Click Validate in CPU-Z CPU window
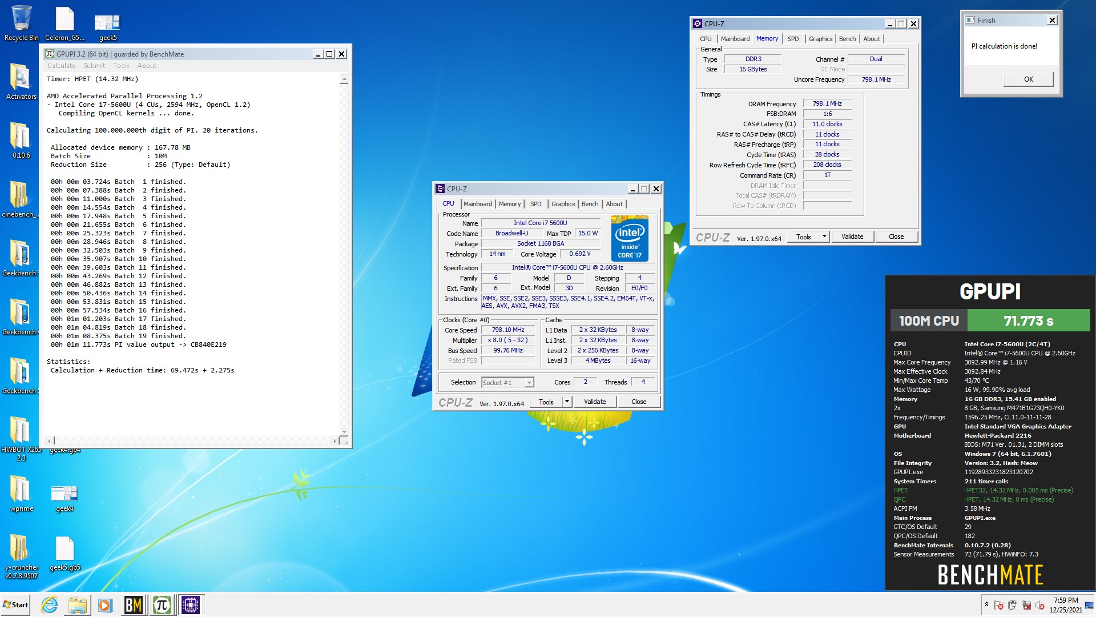The height and width of the screenshot is (617, 1096). [x=595, y=402]
